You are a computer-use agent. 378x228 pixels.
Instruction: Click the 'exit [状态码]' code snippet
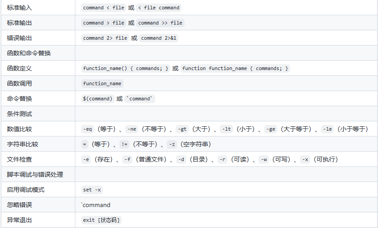[x=101, y=220]
